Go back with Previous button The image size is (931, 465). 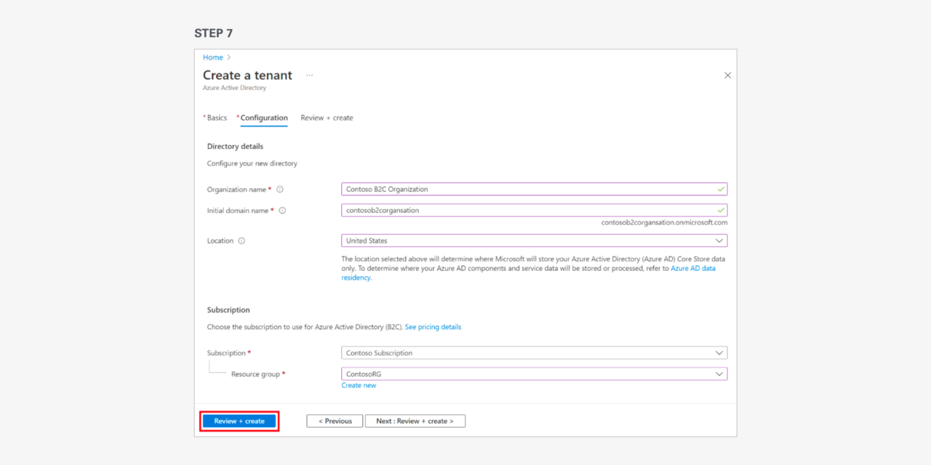(x=335, y=421)
